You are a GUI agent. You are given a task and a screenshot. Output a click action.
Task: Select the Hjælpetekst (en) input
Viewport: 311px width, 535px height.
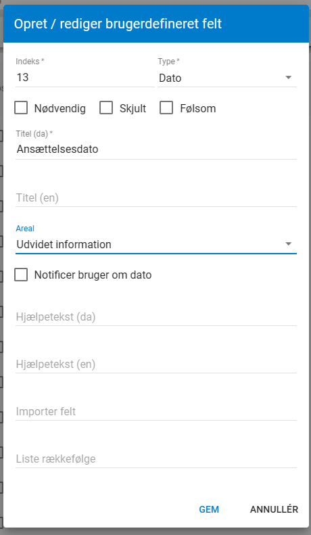pyautogui.click(x=156, y=365)
